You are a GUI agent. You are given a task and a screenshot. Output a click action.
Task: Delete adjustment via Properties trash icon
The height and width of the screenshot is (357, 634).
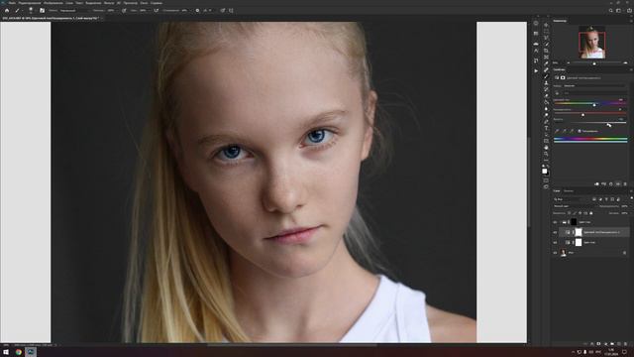pyautogui.click(x=625, y=184)
